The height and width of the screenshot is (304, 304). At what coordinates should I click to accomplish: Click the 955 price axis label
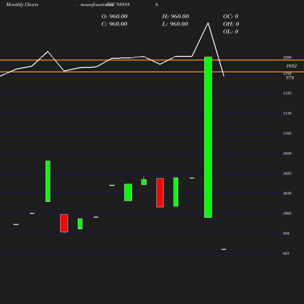286,254
